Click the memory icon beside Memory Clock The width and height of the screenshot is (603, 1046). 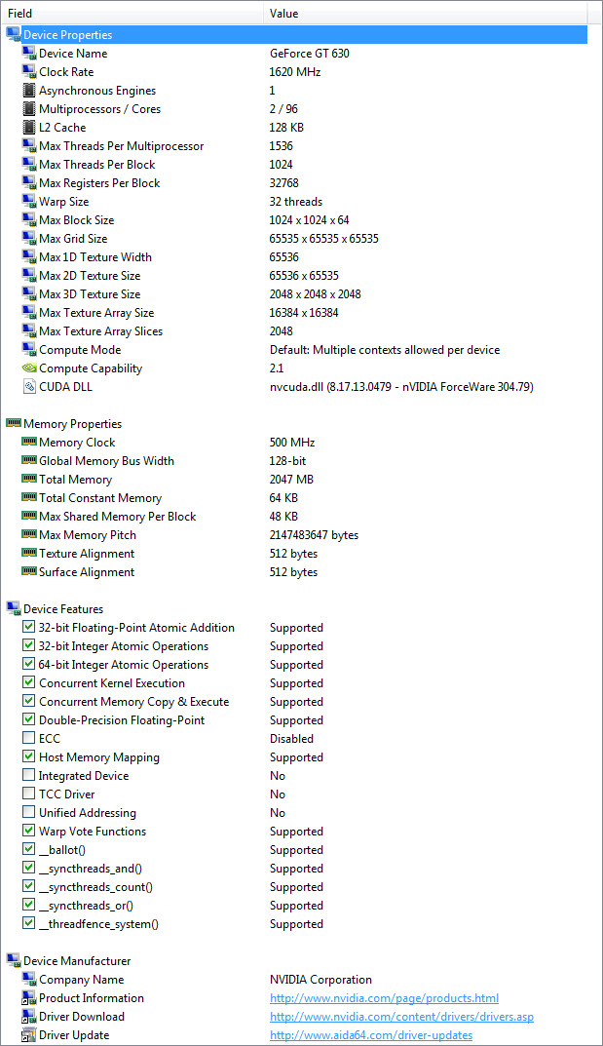(28, 442)
